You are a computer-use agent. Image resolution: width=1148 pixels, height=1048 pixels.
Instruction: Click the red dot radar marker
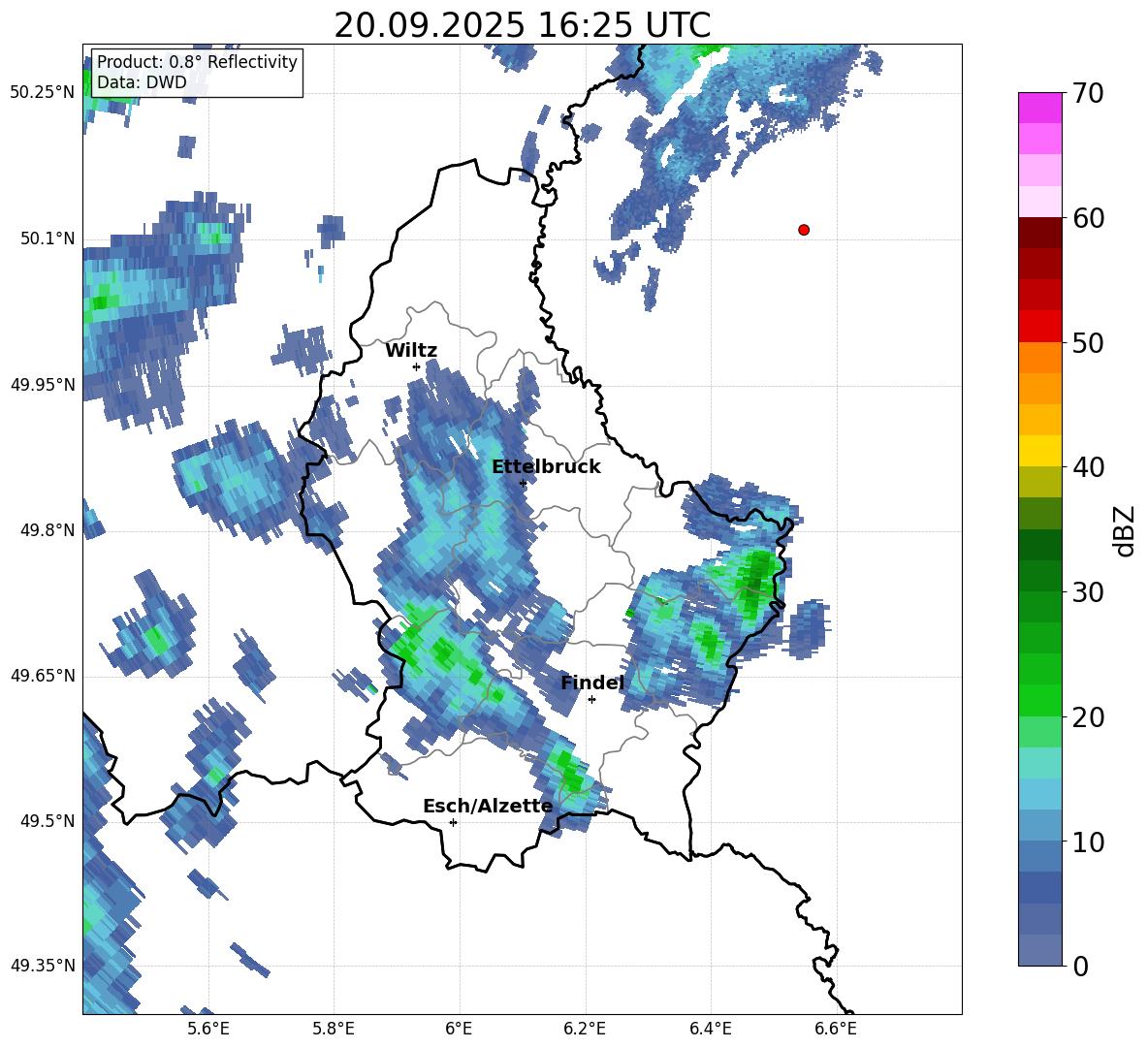pyautogui.click(x=804, y=230)
